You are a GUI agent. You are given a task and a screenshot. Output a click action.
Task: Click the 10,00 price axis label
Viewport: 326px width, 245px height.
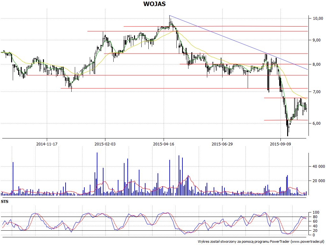pyautogui.click(x=318, y=19)
